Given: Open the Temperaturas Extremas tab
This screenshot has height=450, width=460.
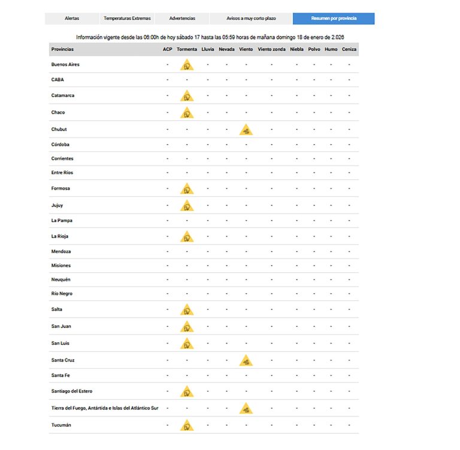Looking at the screenshot, I should coord(127,19).
